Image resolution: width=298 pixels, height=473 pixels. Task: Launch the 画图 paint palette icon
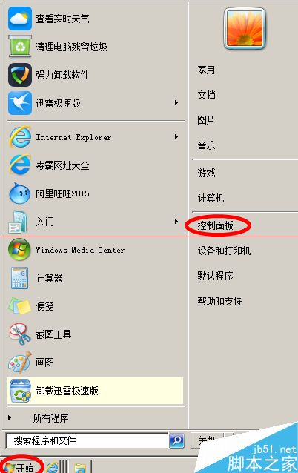[19, 362]
